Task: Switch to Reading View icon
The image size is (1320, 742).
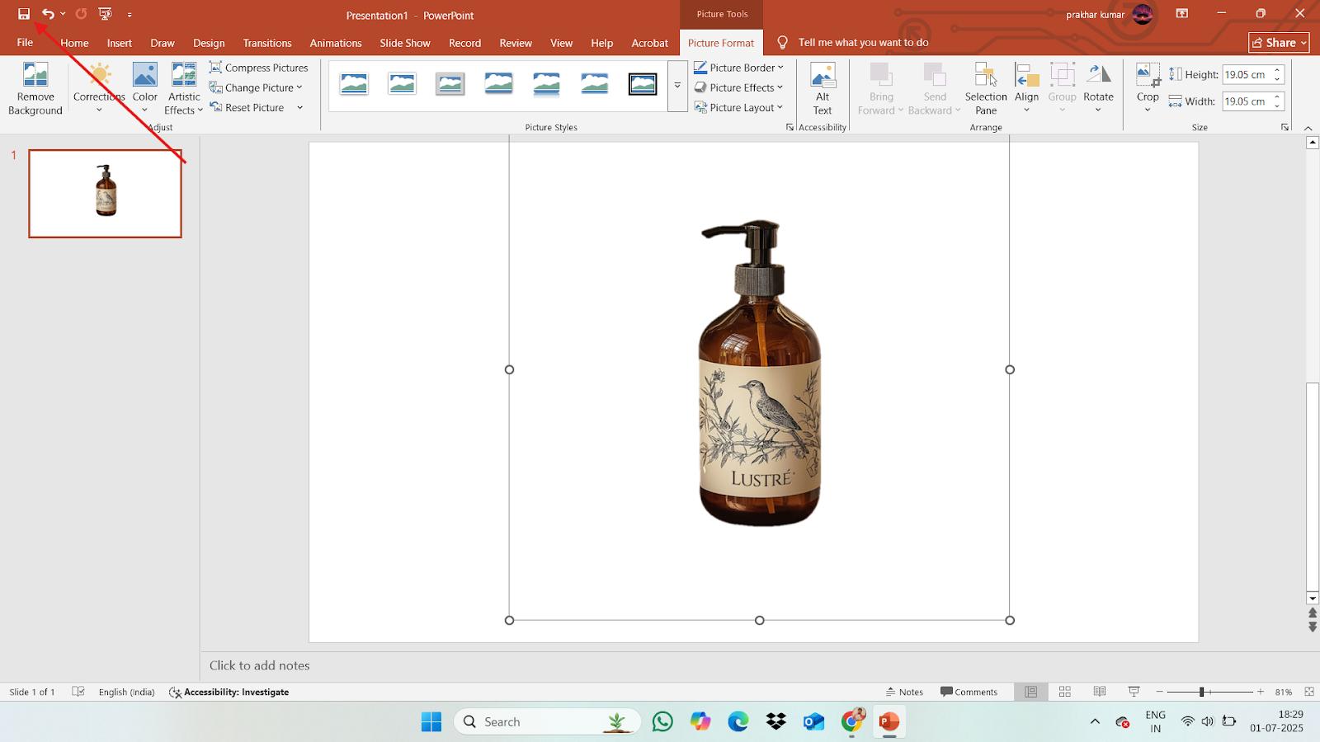Action: coord(1100,692)
